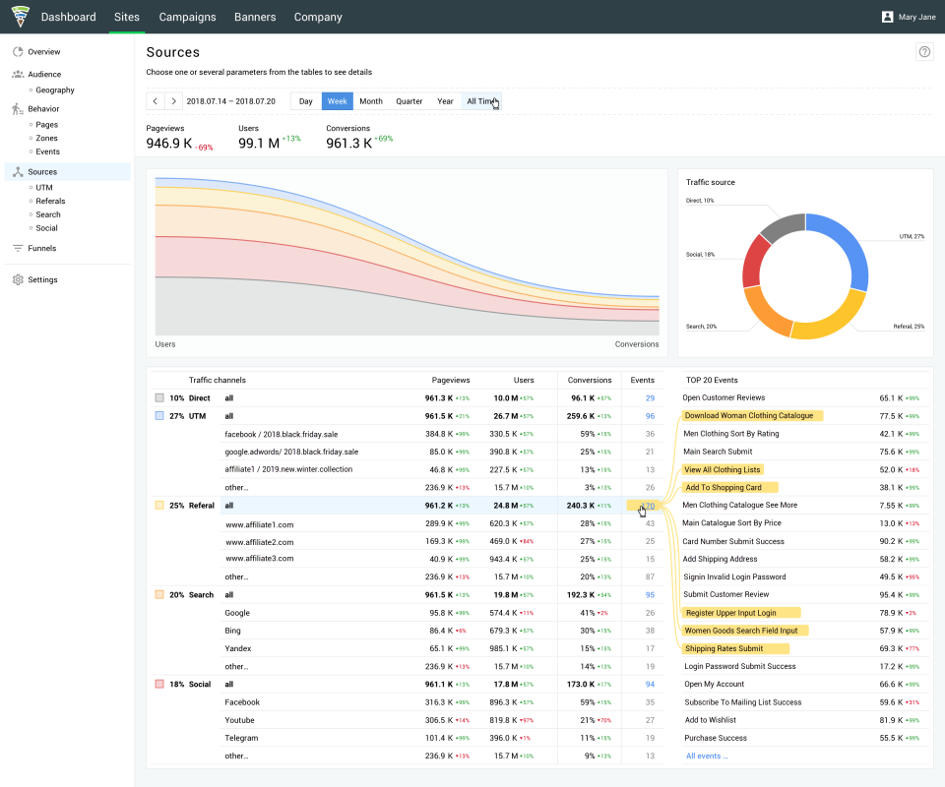Screen dimensions: 945x787
Task: Toggle the UTM channel checkbox
Action: pyautogui.click(x=159, y=416)
